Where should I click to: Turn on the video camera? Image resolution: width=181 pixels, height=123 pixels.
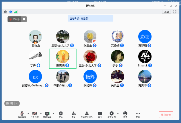pyautogui.click(x=34, y=114)
